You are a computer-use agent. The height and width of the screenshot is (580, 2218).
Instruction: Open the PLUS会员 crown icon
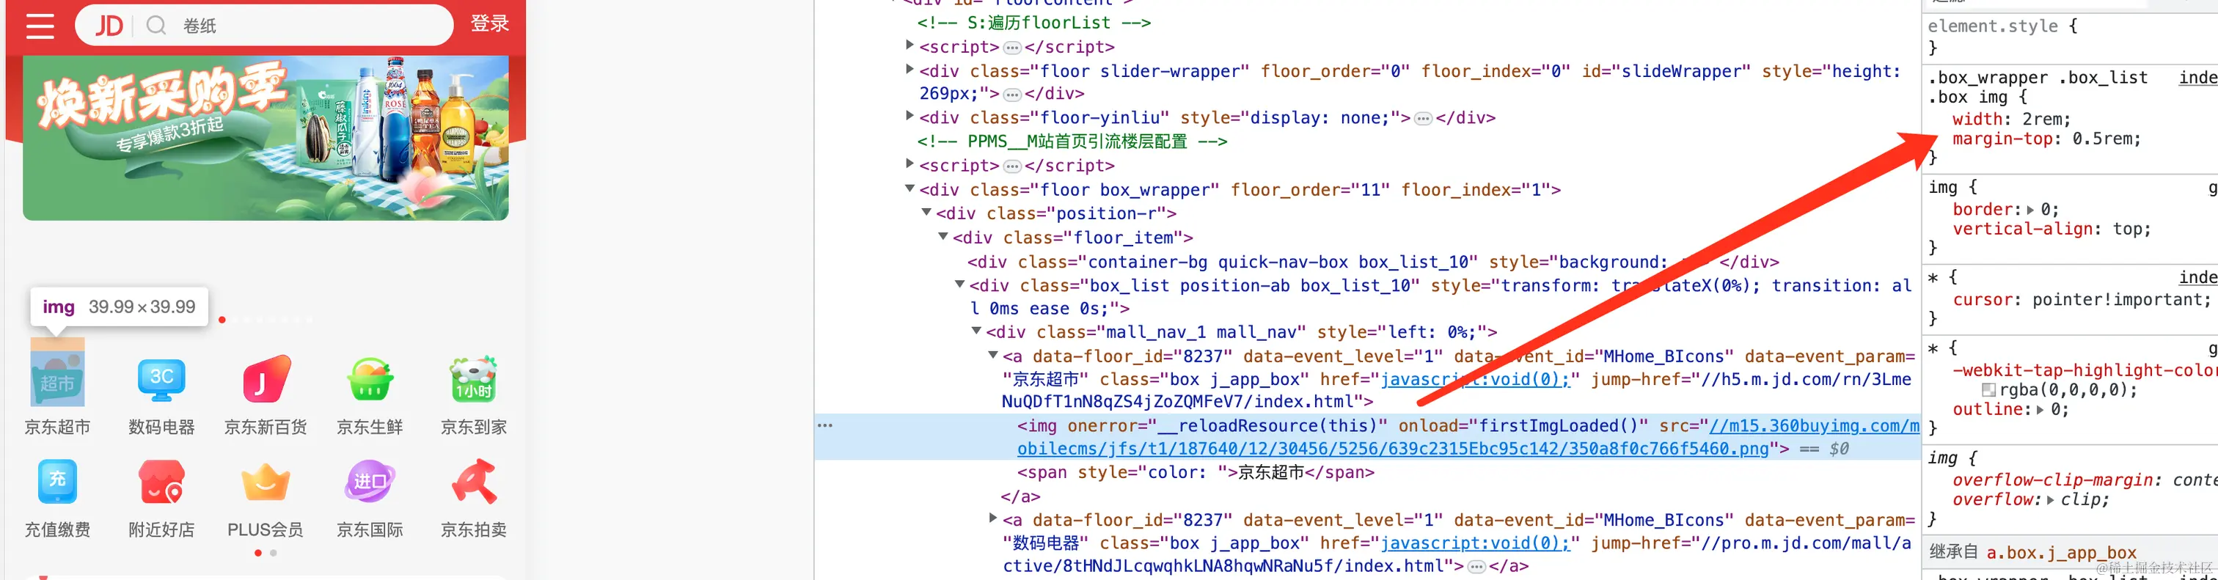(x=266, y=482)
